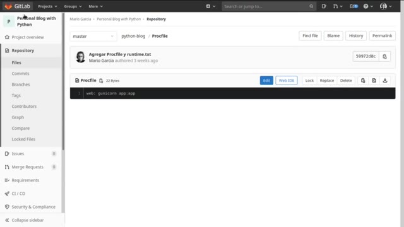Focus the Search or jump to field
The width and height of the screenshot is (404, 227).
(x=268, y=6)
